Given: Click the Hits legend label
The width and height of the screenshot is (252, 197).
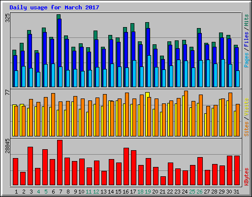Looking at the screenshot, I should (247, 20).
